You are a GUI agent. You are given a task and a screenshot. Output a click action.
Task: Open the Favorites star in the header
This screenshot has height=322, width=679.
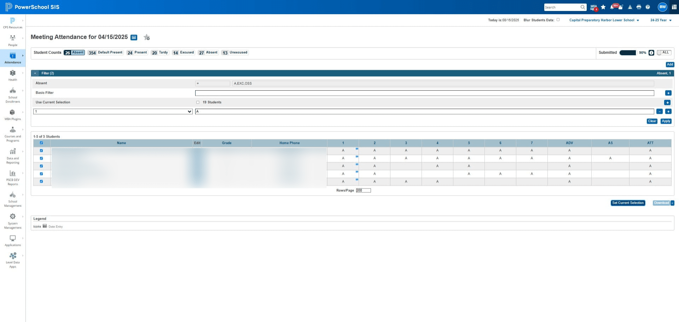[603, 7]
